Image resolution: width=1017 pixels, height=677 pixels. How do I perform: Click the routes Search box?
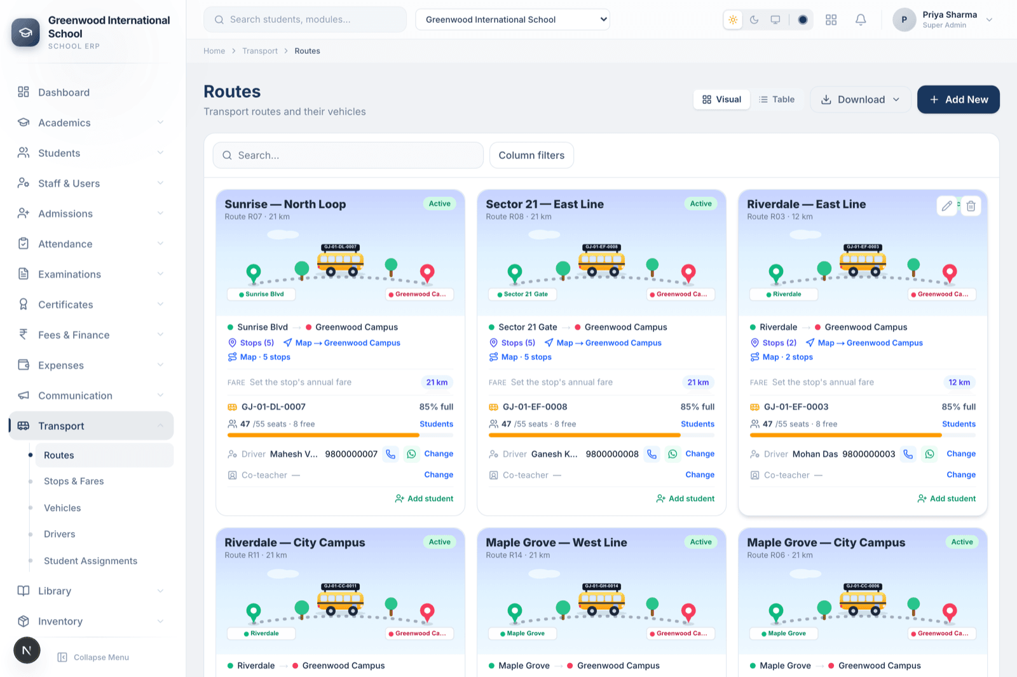click(x=348, y=156)
